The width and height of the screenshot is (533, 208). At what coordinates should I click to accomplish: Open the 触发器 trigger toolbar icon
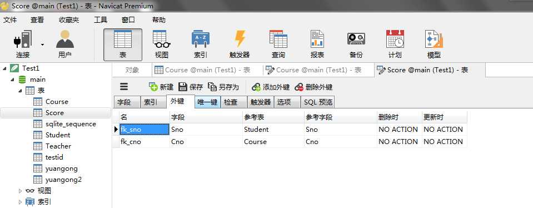coord(240,44)
